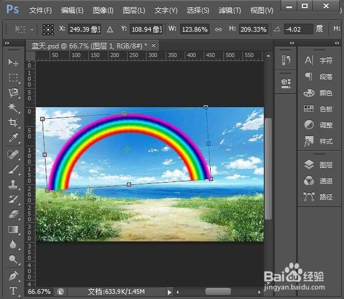Select the Gradient tool
This screenshot has width=344, height=299.
pyautogui.click(x=13, y=229)
